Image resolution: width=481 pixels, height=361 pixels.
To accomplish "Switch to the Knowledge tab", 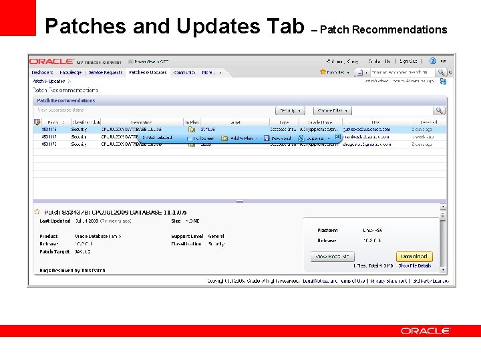I will [x=71, y=72].
